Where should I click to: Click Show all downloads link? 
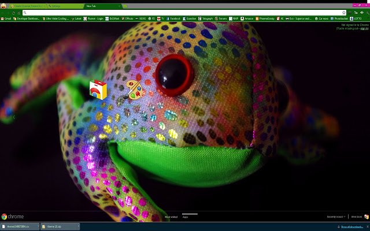tap(352, 227)
